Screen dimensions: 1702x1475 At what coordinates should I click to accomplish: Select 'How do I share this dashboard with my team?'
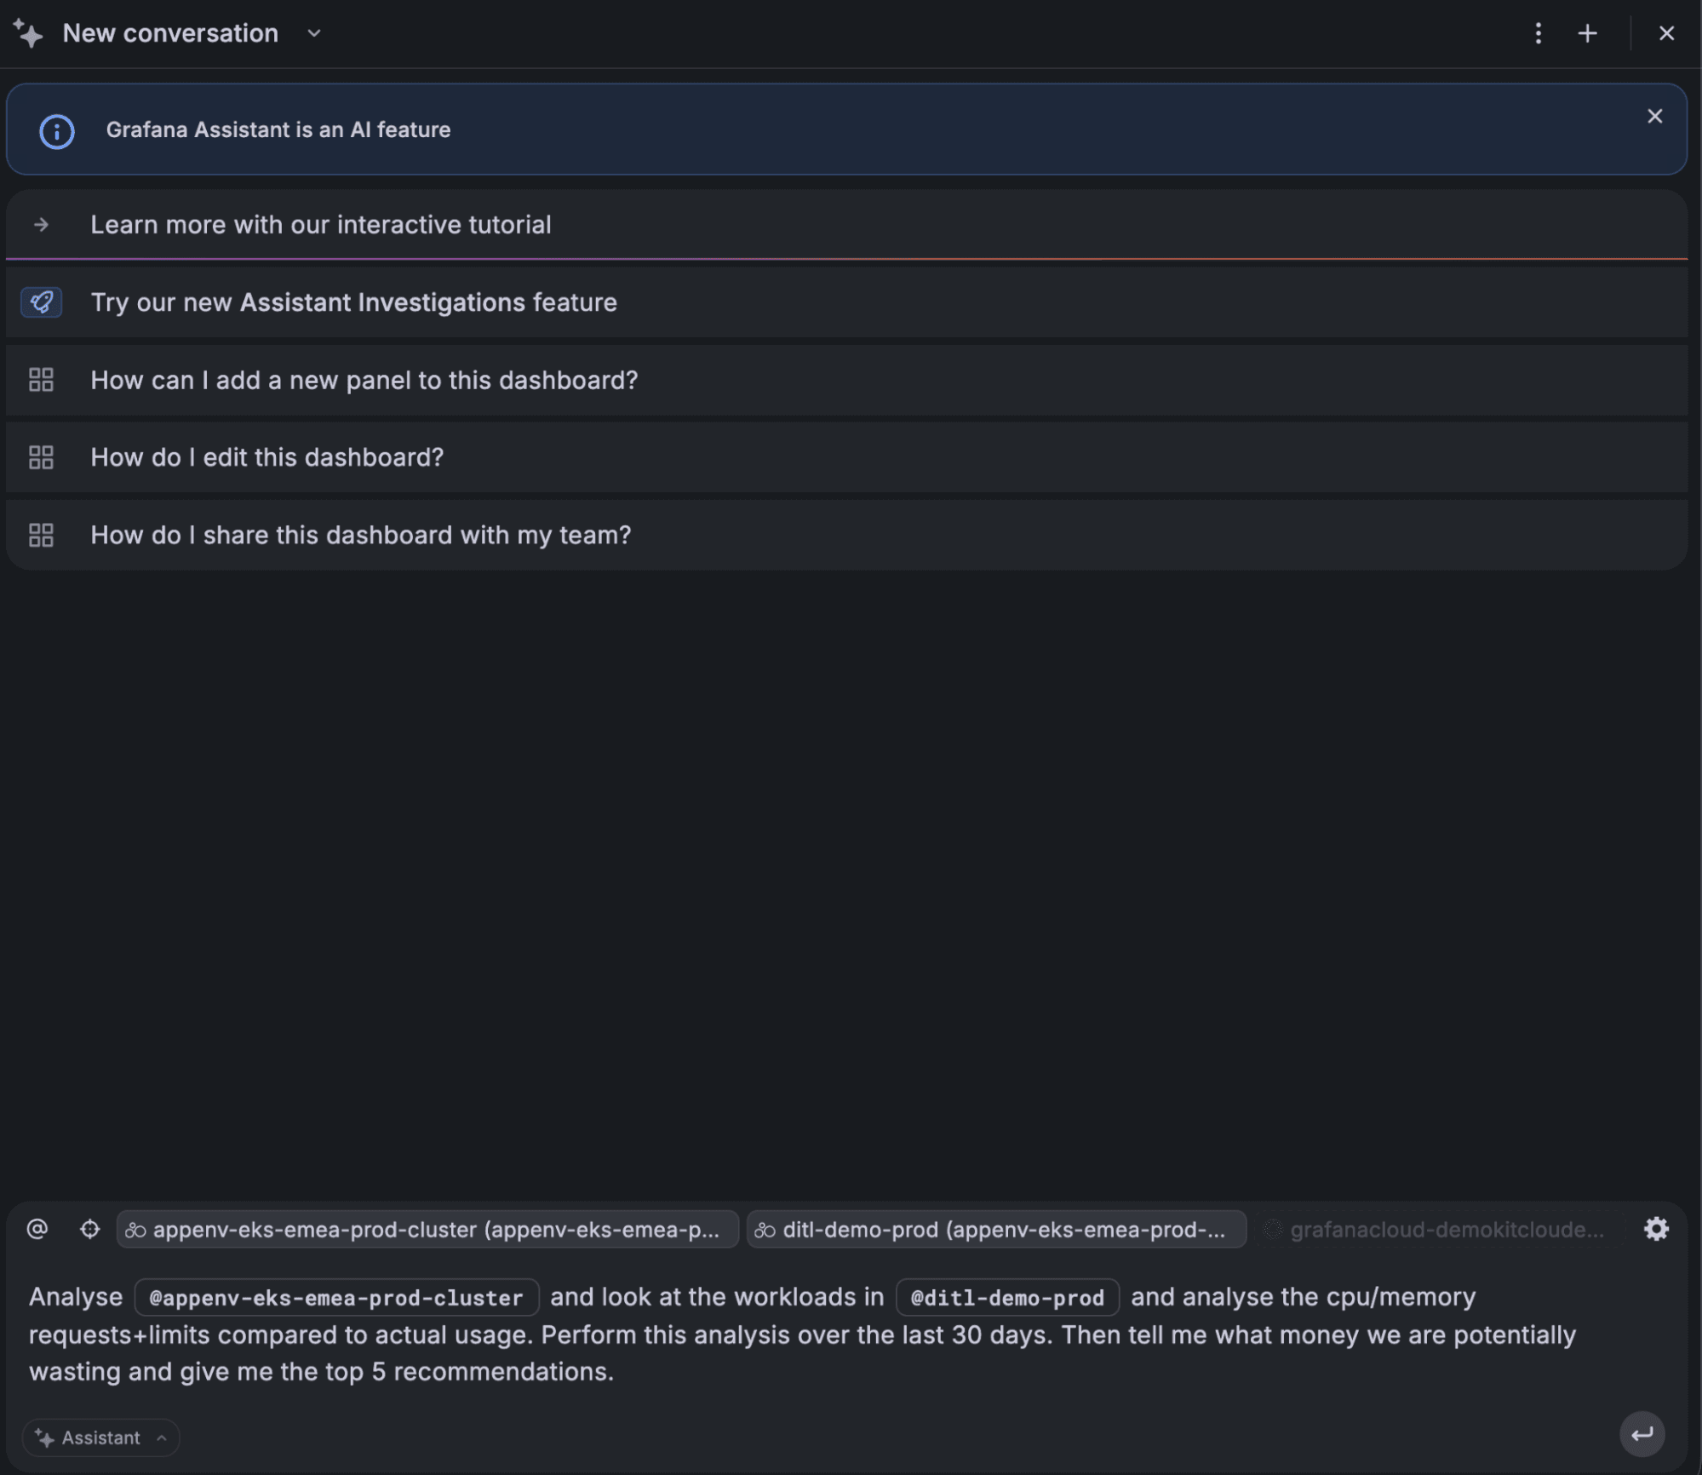point(360,534)
